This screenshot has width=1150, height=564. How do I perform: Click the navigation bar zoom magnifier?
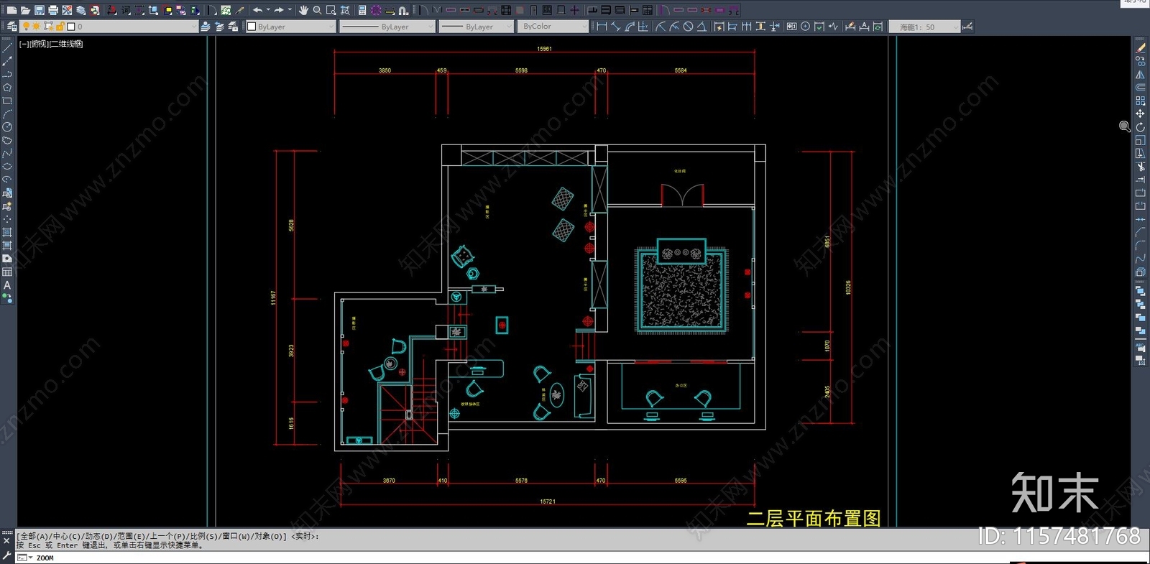pos(1125,126)
